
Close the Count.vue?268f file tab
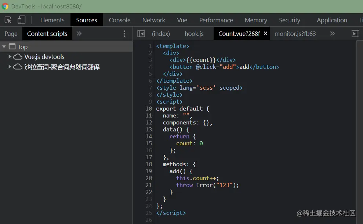pos(265,33)
